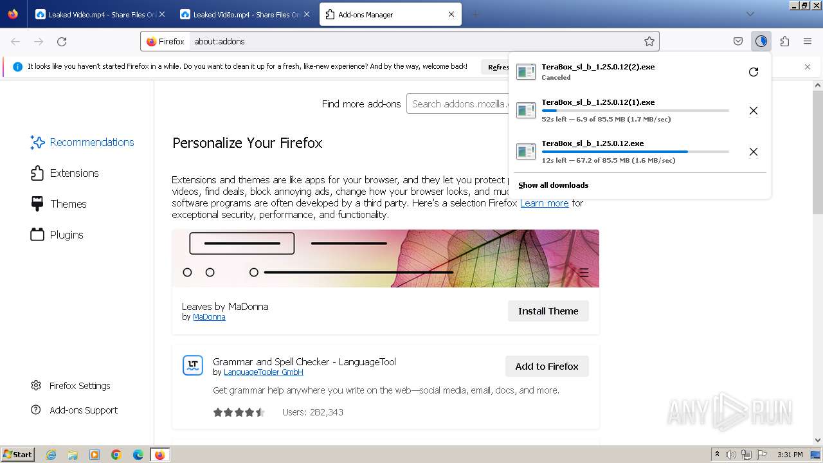Open the list all tabs dropdown
Screen dimensions: 823x463
[x=750, y=14]
